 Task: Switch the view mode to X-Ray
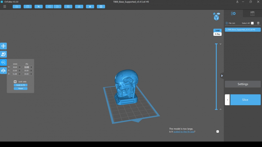218,34
